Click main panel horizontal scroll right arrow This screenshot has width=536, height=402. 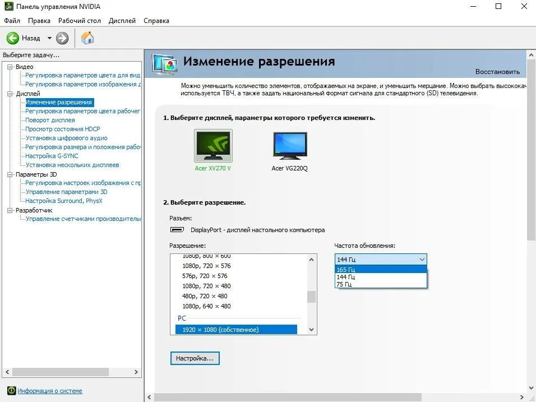[x=522, y=397]
